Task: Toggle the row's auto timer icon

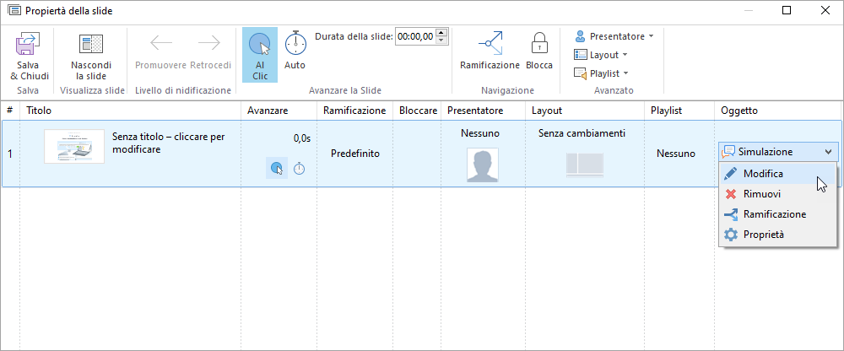Action: tap(300, 169)
